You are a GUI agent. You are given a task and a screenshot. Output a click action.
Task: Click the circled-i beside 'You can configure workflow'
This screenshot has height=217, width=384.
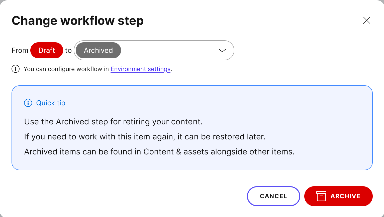click(x=15, y=69)
